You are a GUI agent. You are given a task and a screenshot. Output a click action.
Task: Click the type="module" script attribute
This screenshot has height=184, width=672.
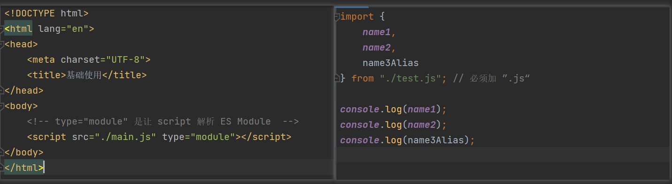tap(198, 137)
